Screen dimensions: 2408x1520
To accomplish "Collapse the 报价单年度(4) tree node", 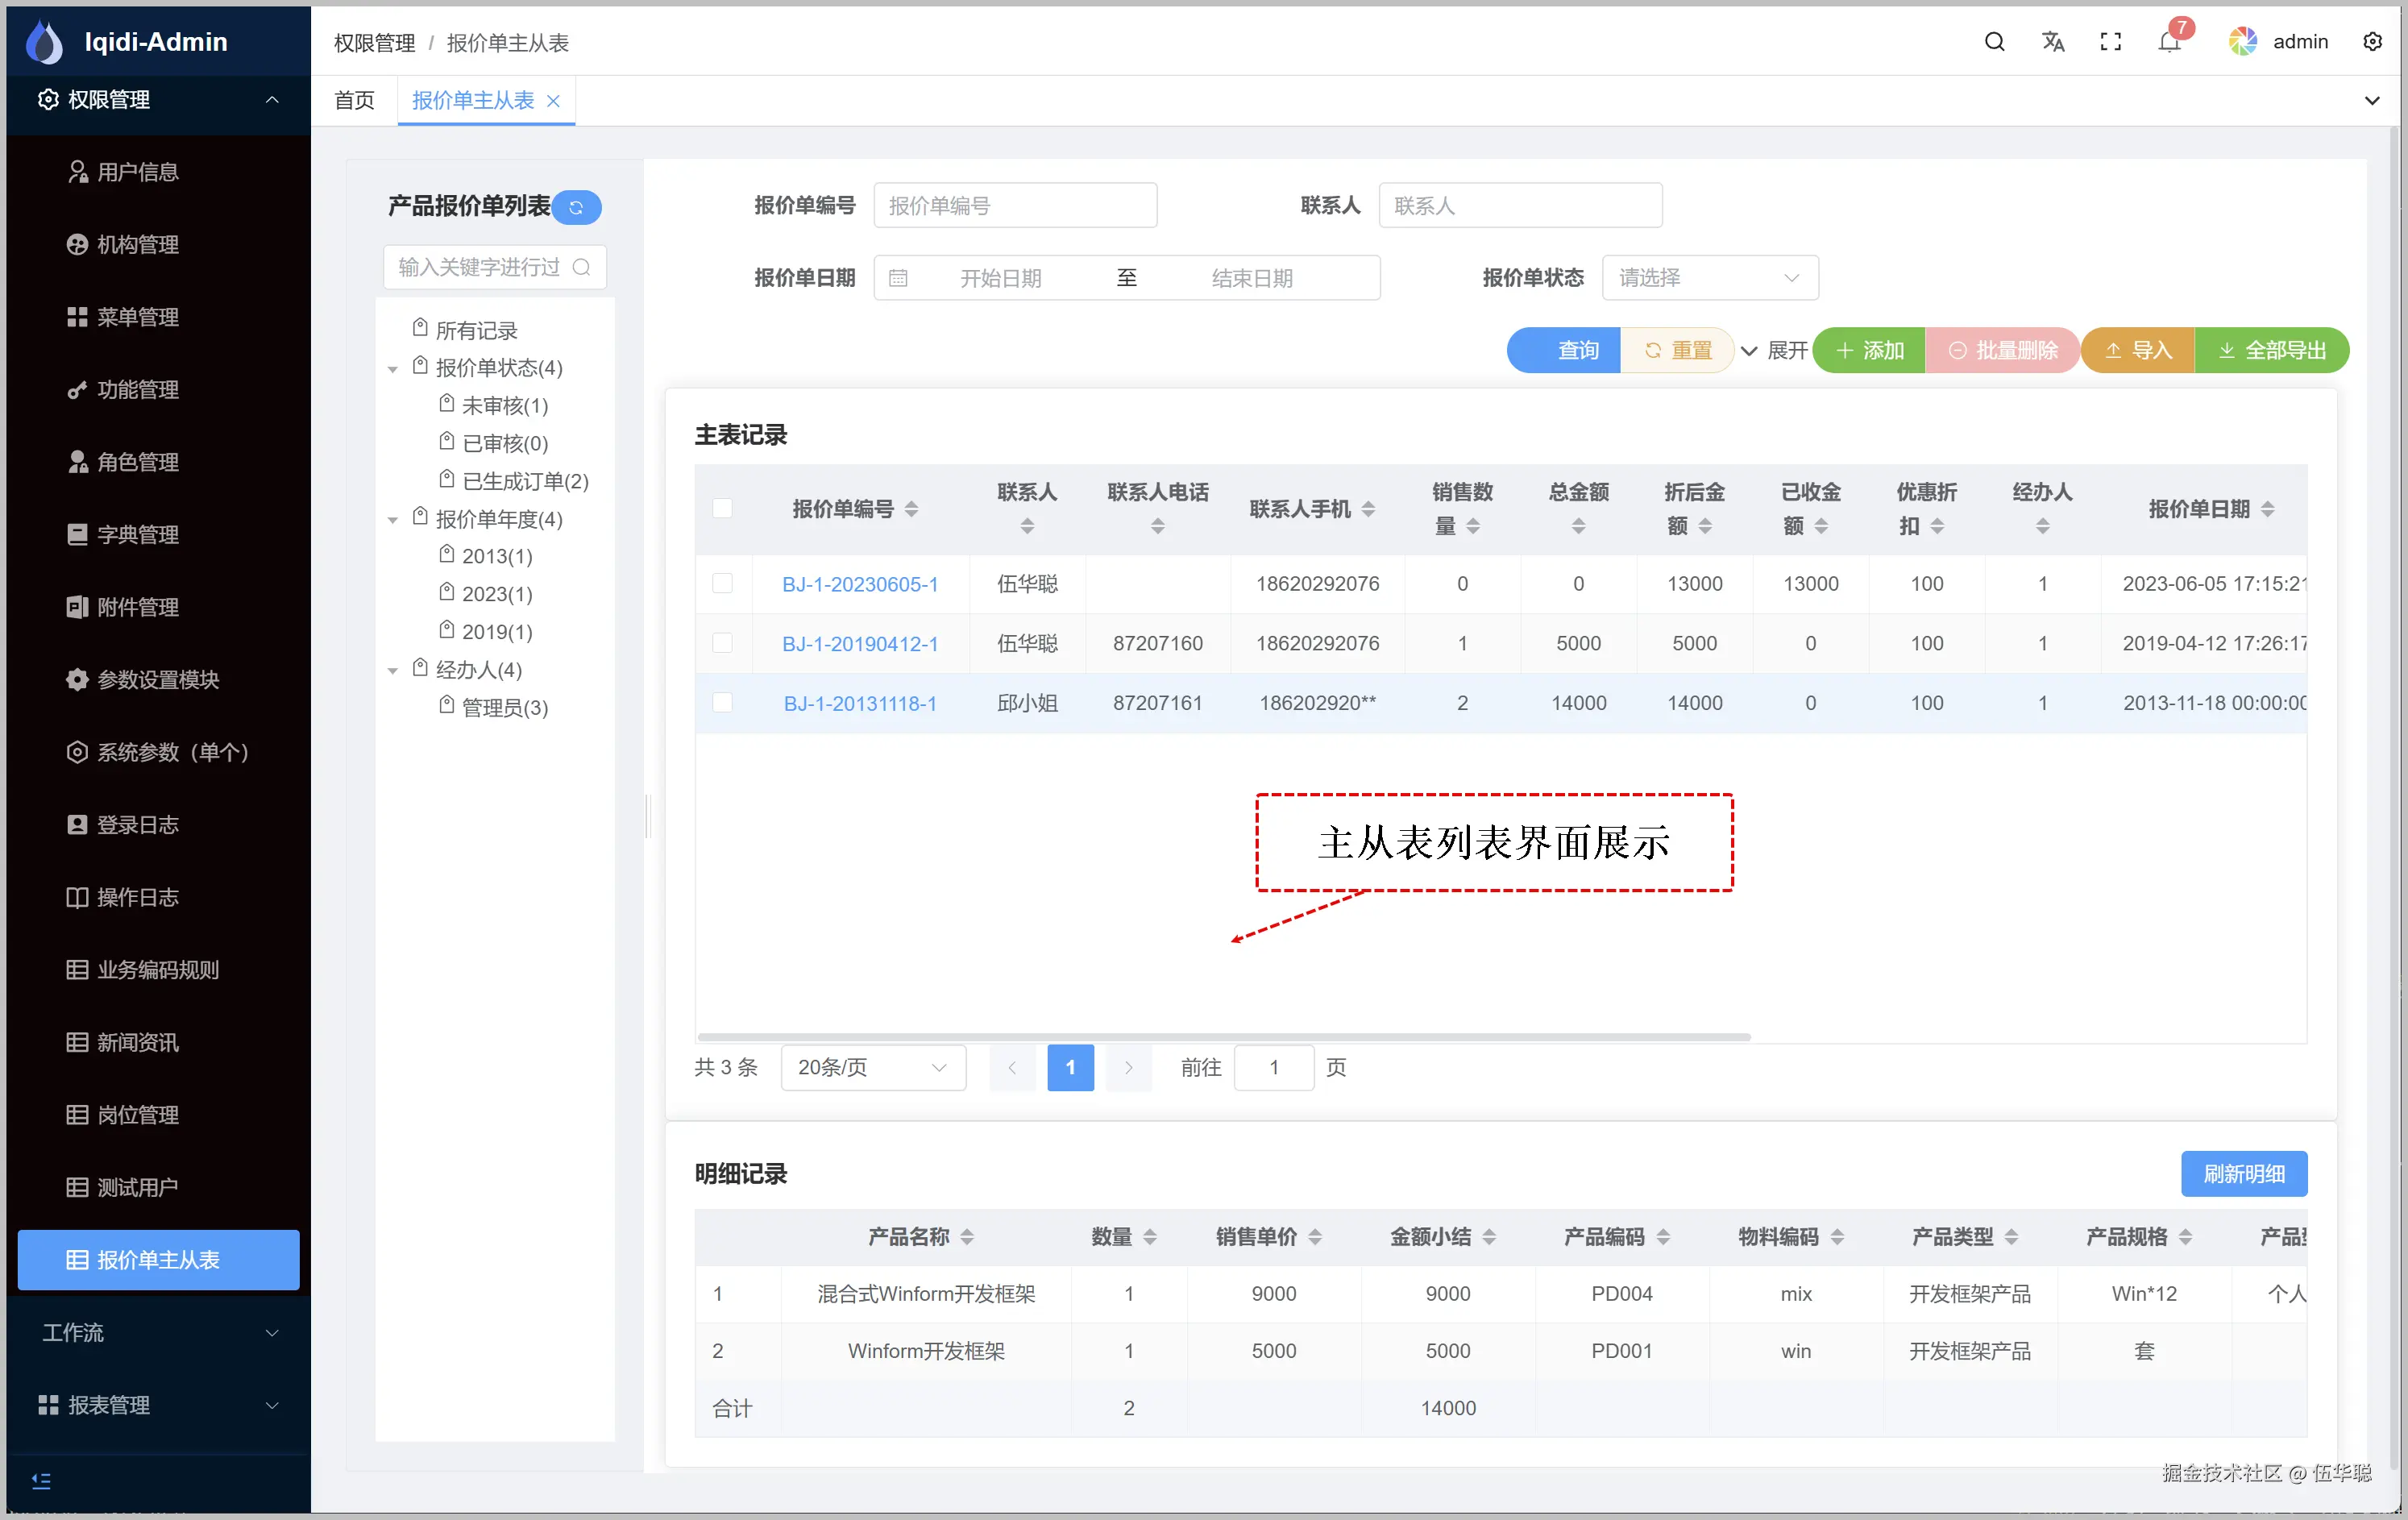I will click(x=393, y=520).
